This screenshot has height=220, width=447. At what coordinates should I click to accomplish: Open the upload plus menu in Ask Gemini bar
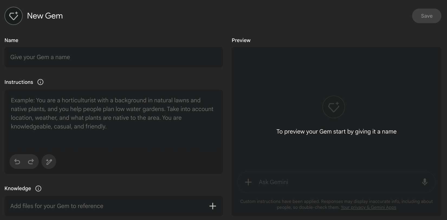[x=248, y=182]
